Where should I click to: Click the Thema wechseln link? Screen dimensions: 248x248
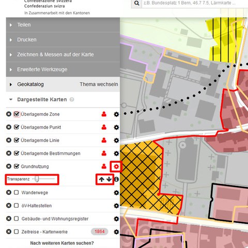click(x=99, y=84)
